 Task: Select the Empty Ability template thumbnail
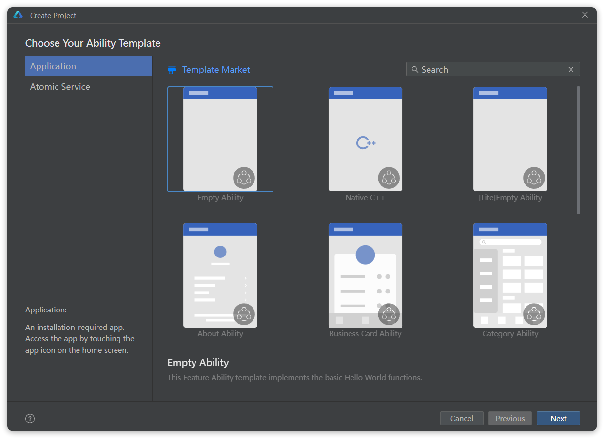click(x=220, y=139)
